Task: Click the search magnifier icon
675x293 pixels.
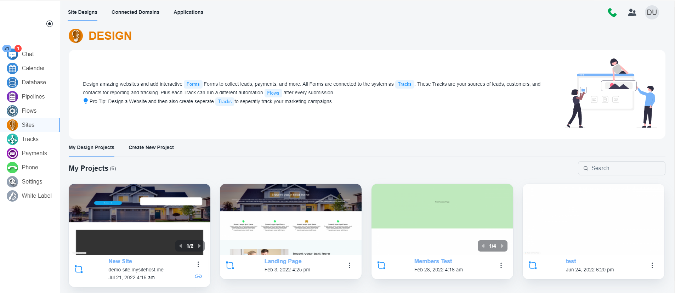Action: (x=586, y=168)
